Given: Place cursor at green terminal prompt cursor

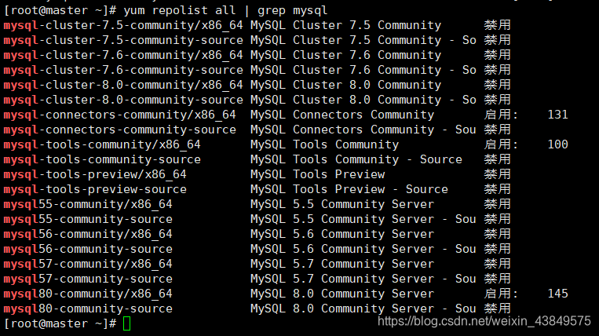Looking at the screenshot, I should 127,323.
